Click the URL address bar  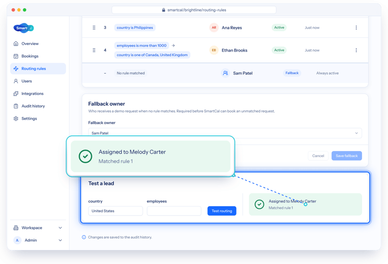click(x=194, y=10)
